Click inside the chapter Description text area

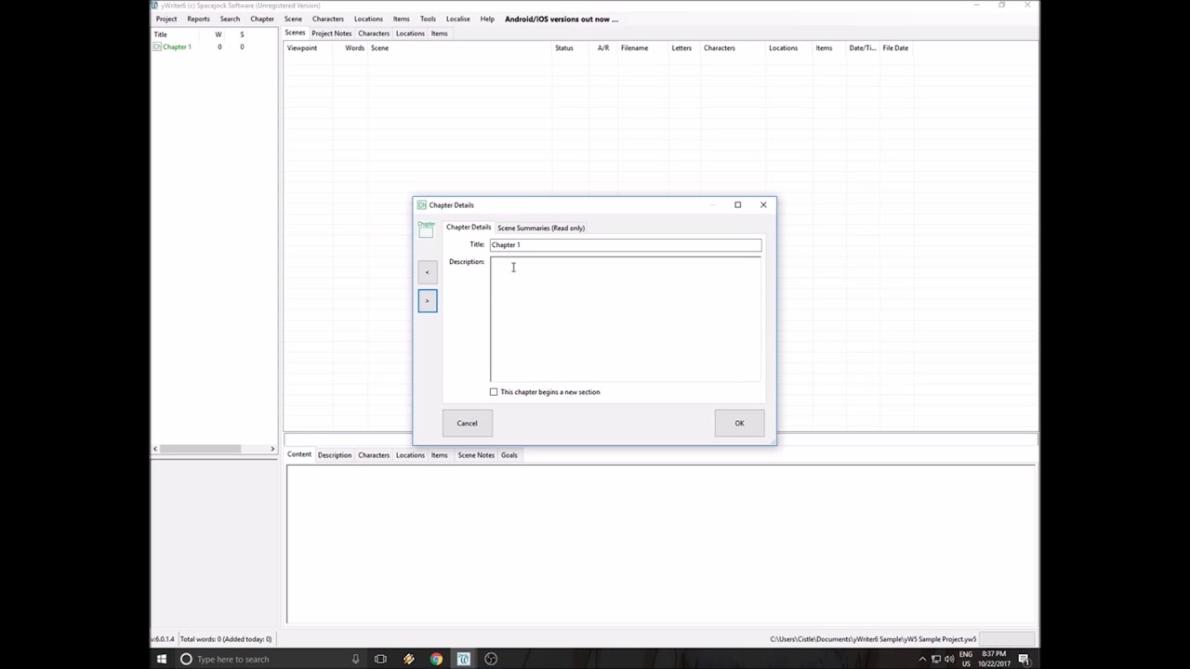point(626,319)
